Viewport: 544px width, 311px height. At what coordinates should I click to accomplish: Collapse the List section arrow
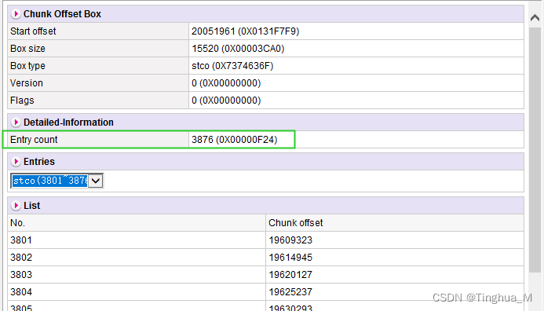(16, 206)
